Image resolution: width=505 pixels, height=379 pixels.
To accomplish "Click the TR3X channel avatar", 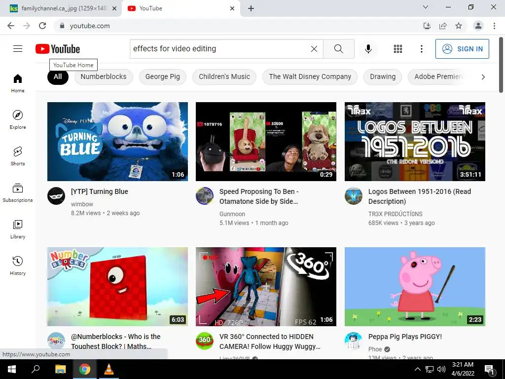I will (353, 196).
